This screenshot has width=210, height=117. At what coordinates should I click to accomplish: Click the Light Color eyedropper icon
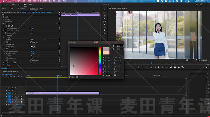34,47
